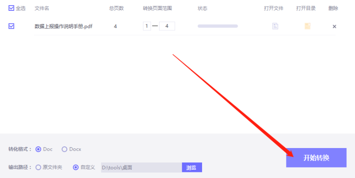Uncheck the 数据上报操作说明手册.pdf row checkbox
Screen dimensions: 355x178
[x=11, y=26]
